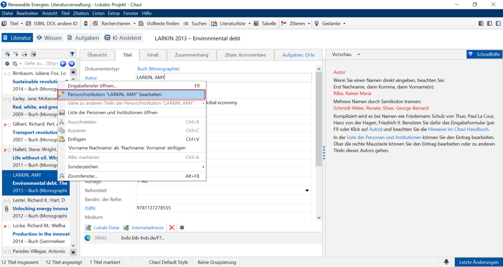This screenshot has height=267, width=503.
Task: Select 'Person/Institution LARKIN, AMY bearbeiten' menu entry
Action: click(x=132, y=95)
